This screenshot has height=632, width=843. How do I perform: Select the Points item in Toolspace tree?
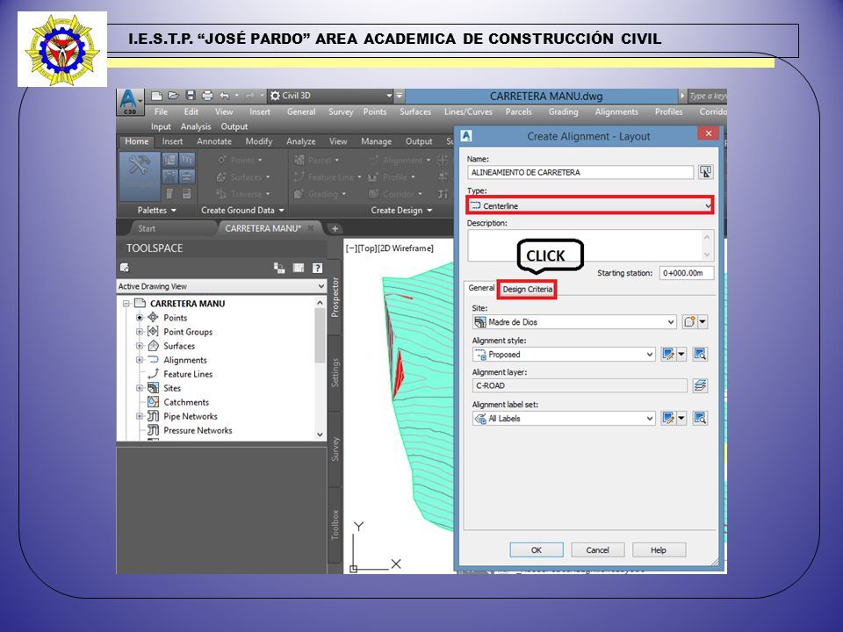176,318
